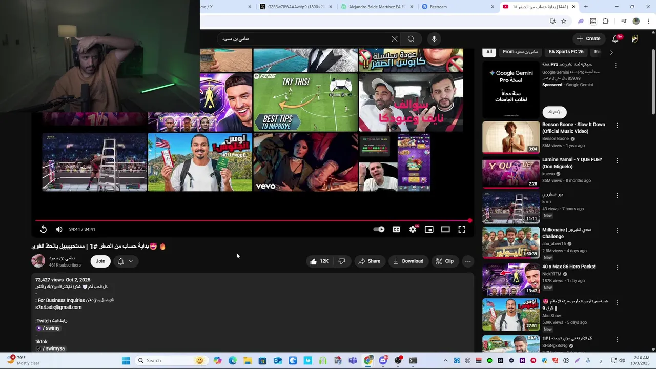Image resolution: width=656 pixels, height=369 pixels.
Task: Install app icon in address bar
Action: tap(552, 21)
